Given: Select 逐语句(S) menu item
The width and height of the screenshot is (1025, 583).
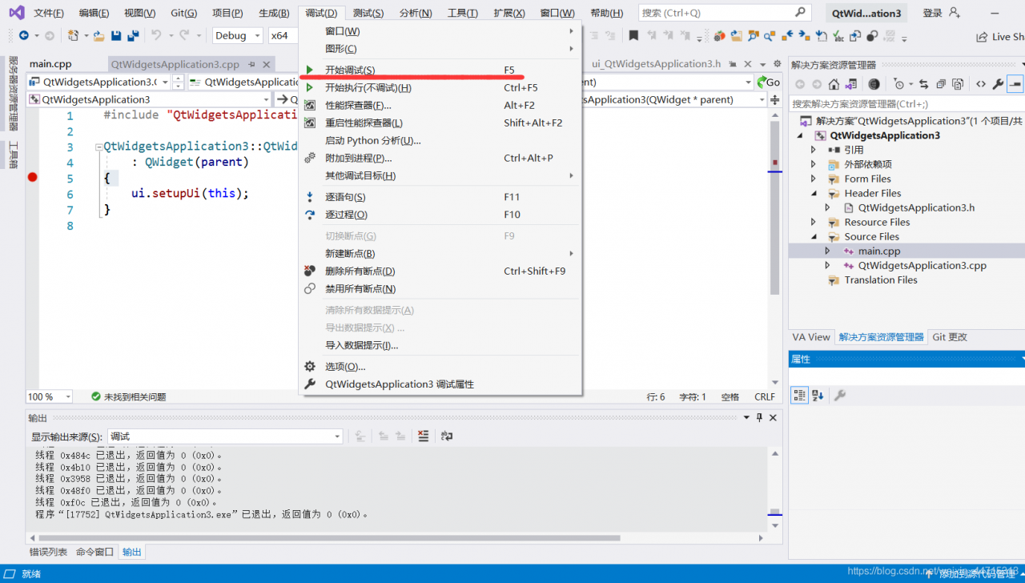Looking at the screenshot, I should [x=440, y=197].
